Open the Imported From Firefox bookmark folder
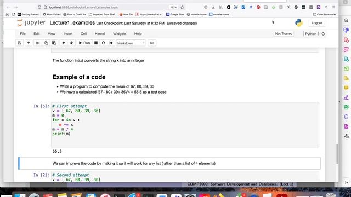 tap(103, 14)
